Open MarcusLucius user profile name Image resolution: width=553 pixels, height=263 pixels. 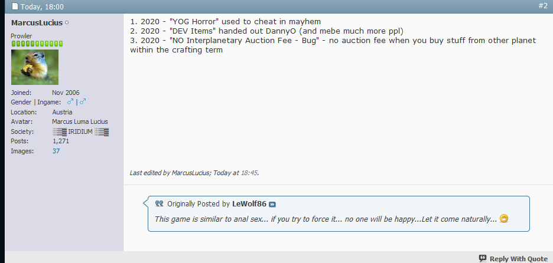pos(37,22)
